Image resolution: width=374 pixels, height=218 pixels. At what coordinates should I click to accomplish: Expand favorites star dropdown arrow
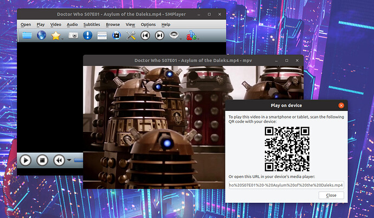click(x=62, y=39)
